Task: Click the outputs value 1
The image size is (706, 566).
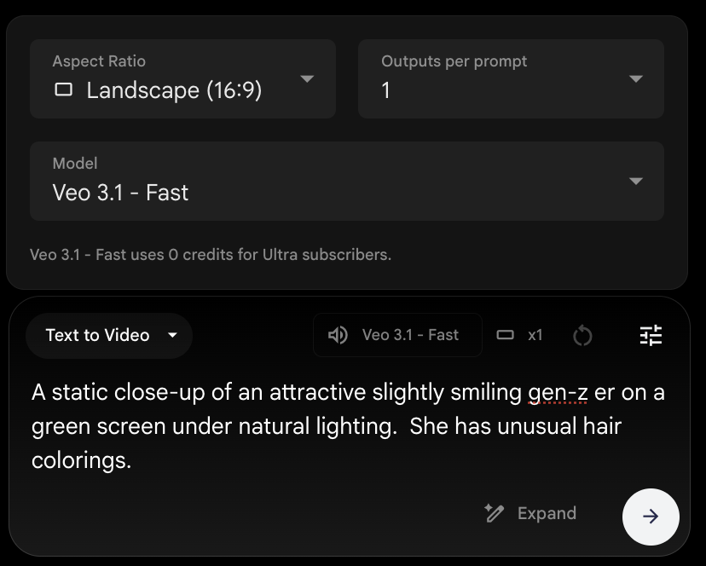Action: (386, 90)
